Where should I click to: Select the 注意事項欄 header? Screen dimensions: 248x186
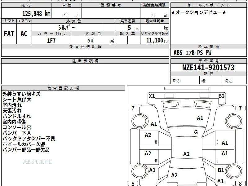pyautogui.click(x=85, y=61)
